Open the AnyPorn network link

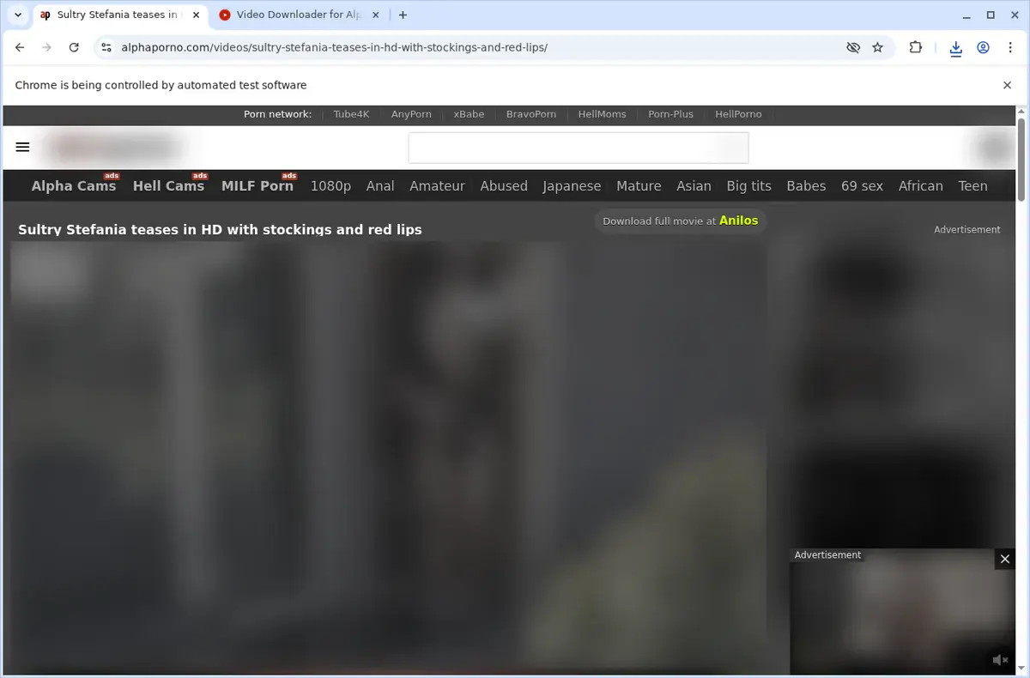[x=411, y=114]
